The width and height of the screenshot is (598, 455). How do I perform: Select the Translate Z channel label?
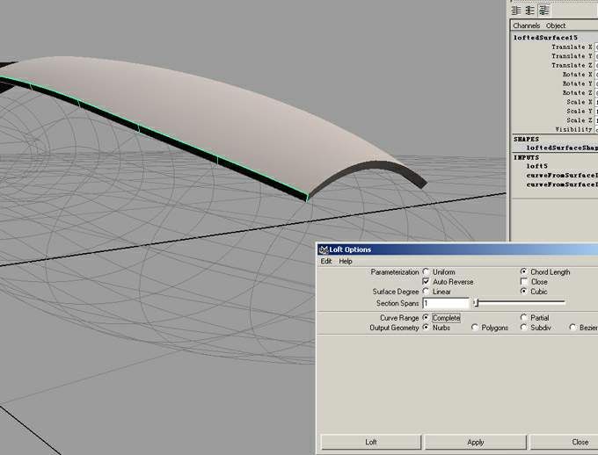point(572,65)
